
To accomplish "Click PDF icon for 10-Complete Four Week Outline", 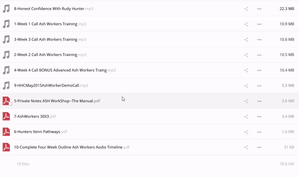I will (x=6, y=147).
